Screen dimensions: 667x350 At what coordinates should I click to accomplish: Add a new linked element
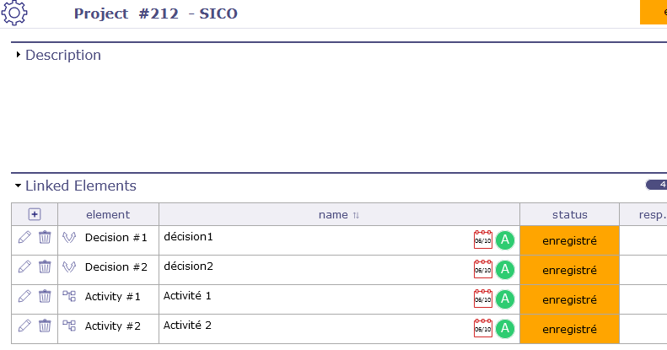click(x=35, y=214)
